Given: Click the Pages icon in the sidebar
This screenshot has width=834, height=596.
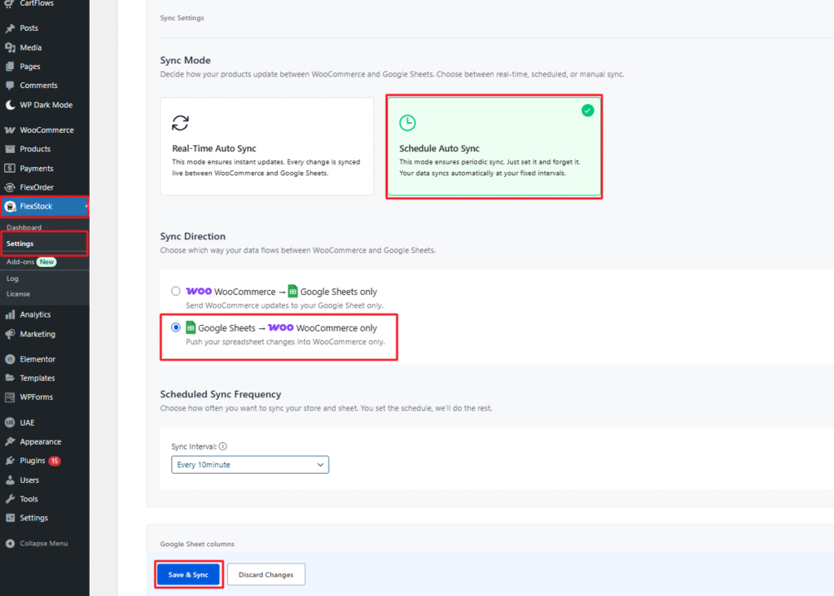Looking at the screenshot, I should point(10,67).
